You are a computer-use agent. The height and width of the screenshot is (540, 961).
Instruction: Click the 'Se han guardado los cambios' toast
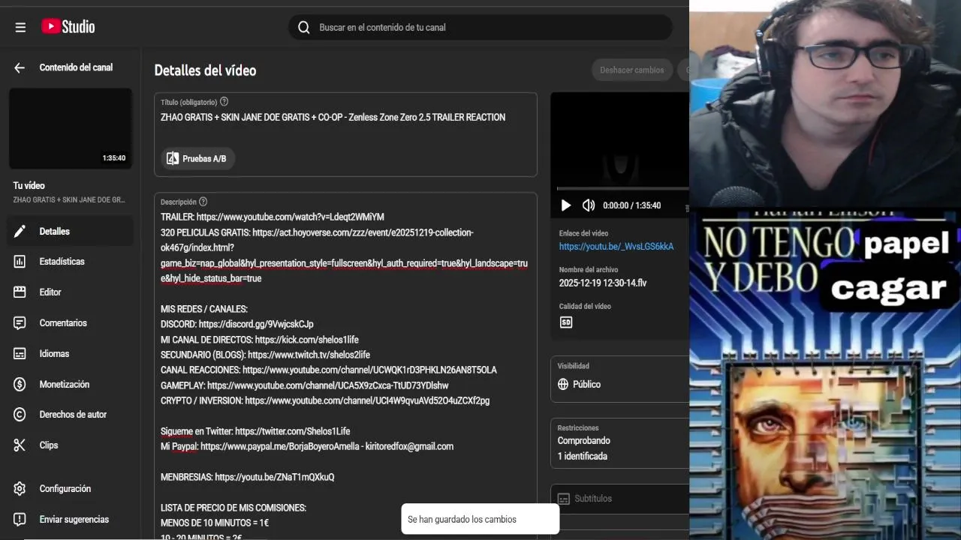480,520
